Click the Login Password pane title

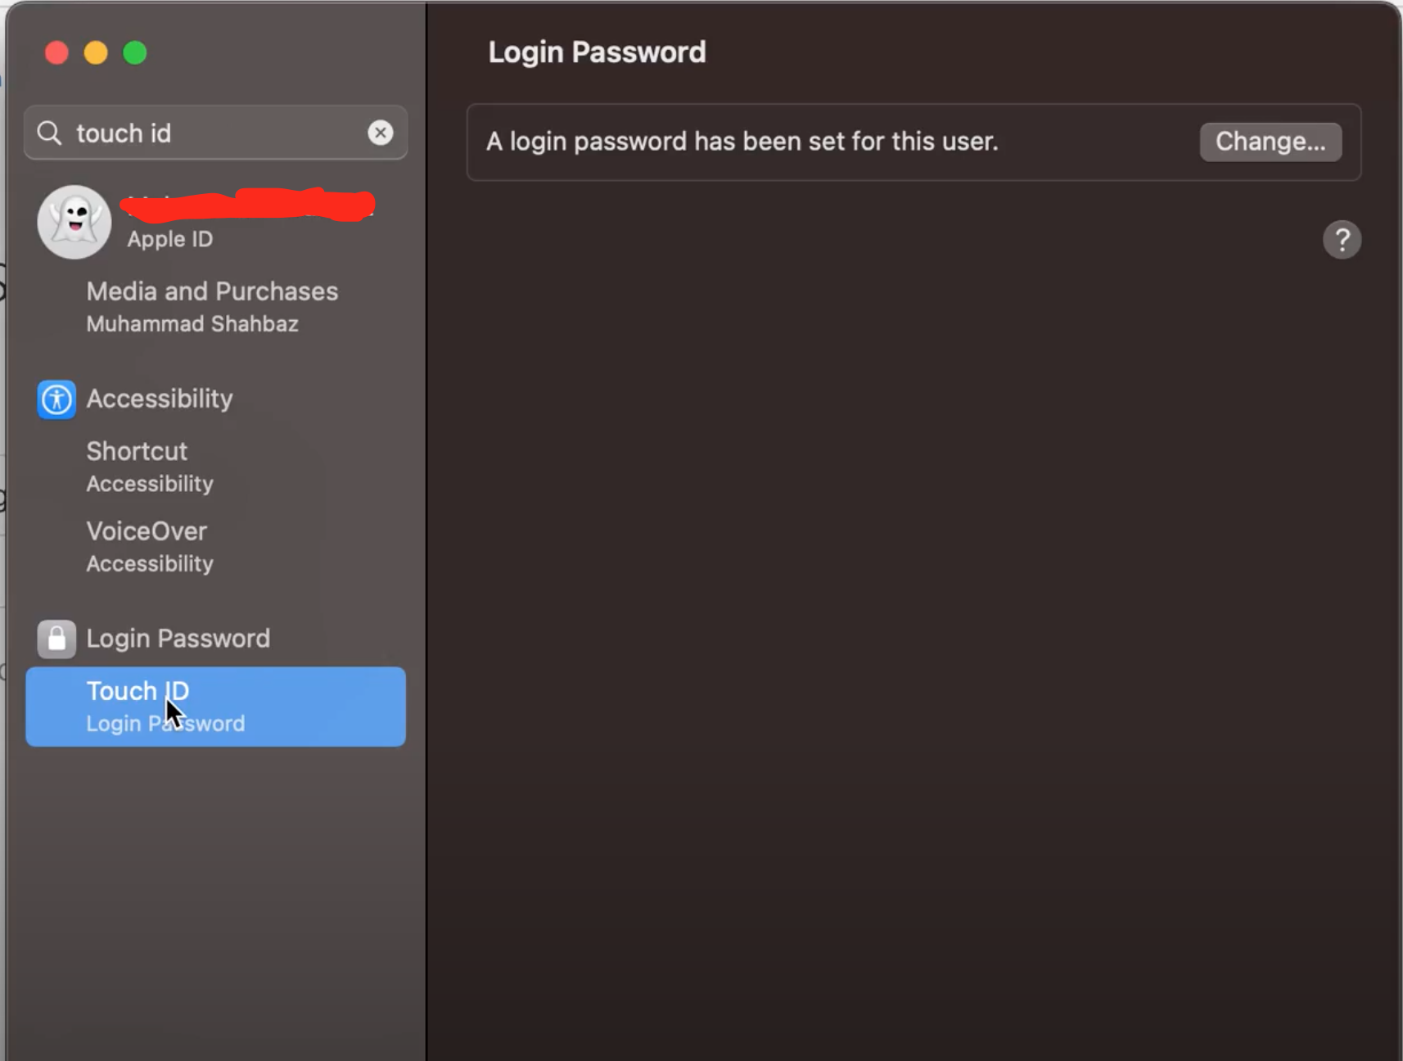point(597,52)
